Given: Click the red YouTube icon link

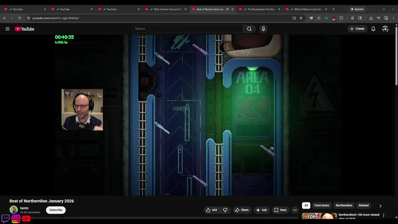Looking at the screenshot, I should [x=26, y=219].
